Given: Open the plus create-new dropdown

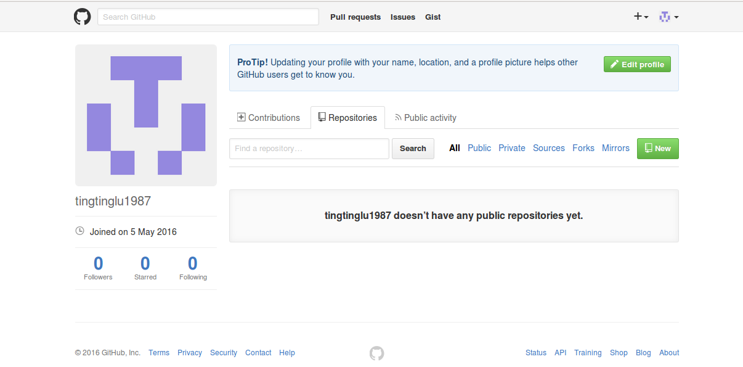Looking at the screenshot, I should pos(641,17).
